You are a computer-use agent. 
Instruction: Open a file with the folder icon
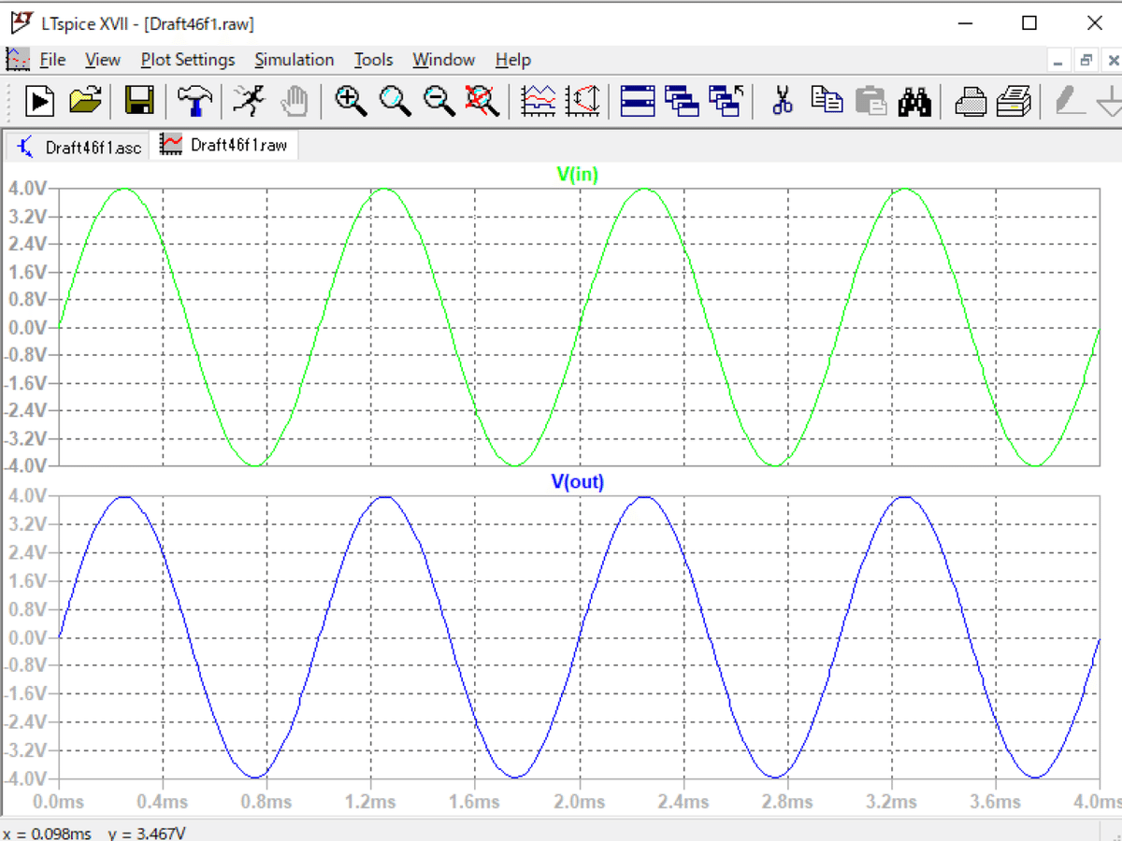[x=85, y=100]
